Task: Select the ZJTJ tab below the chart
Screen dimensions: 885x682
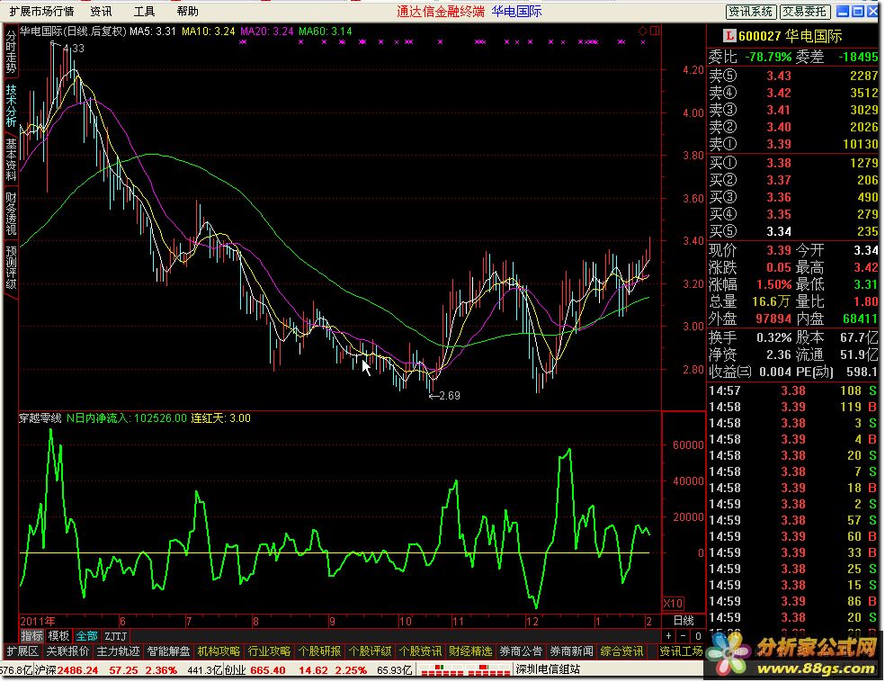Action: [116, 636]
